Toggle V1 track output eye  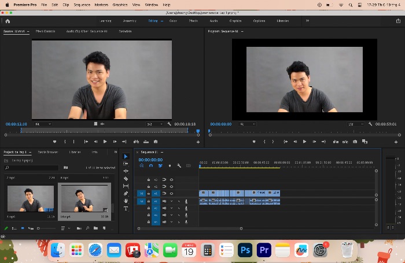click(171, 193)
